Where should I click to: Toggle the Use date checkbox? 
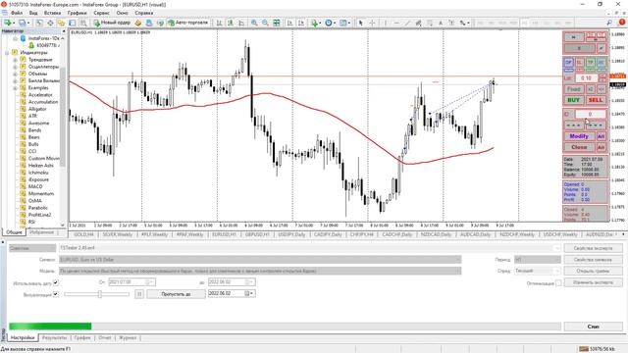coord(56,282)
